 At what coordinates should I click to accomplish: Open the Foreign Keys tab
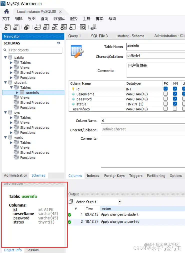114,176
